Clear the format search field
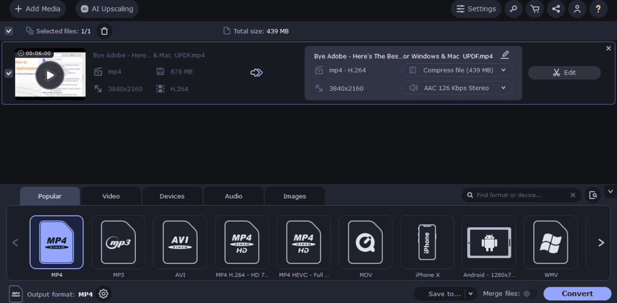Screen dimensions: 617x303 [x=573, y=195]
